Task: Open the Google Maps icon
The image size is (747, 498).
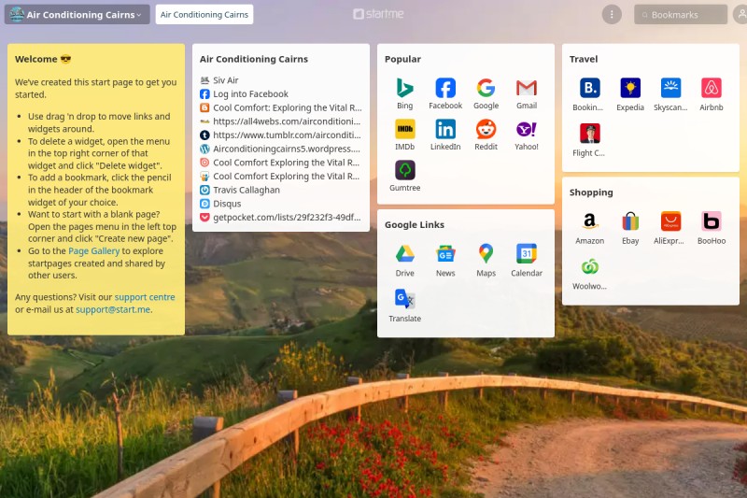Action: click(486, 253)
